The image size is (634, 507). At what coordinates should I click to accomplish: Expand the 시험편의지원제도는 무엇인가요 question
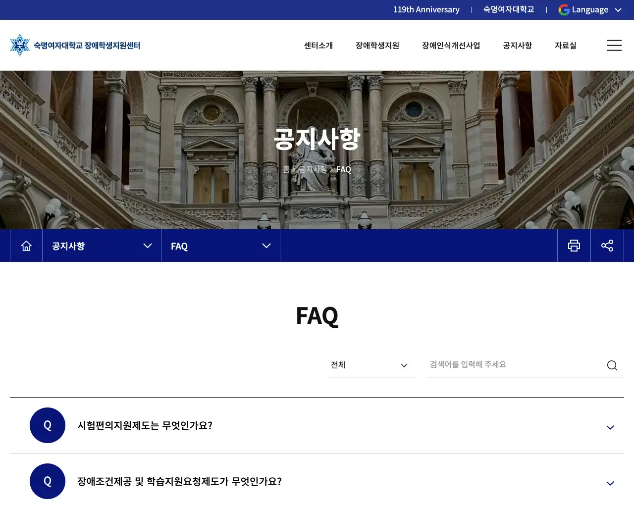[x=610, y=427]
